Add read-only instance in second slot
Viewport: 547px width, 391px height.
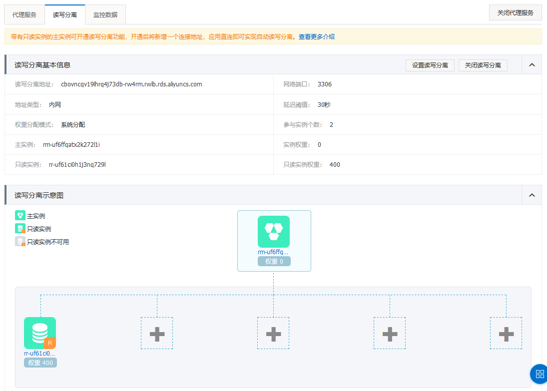[x=157, y=333]
